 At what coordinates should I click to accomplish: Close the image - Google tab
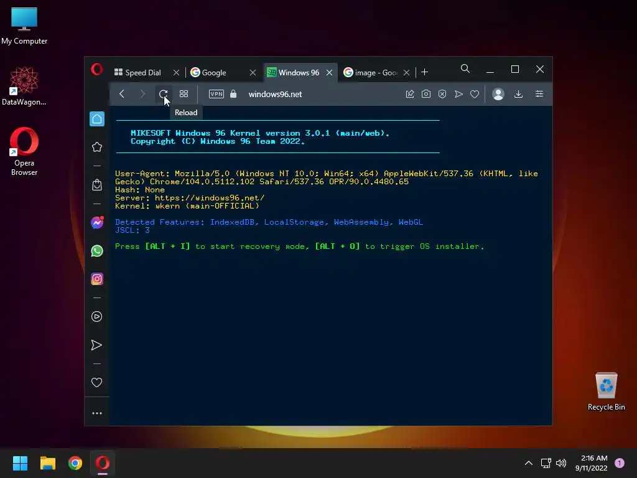tap(406, 72)
